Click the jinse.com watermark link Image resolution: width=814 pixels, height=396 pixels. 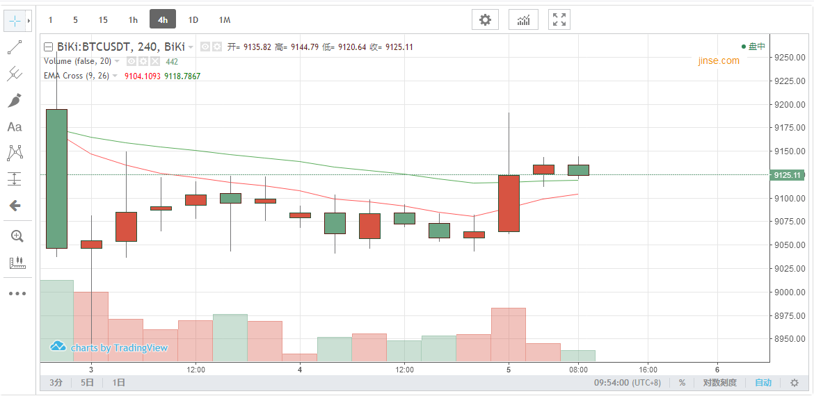coord(719,60)
